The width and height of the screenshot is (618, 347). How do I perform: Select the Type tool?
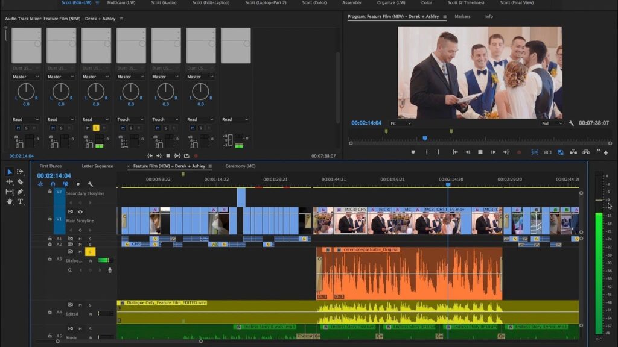[20, 201]
